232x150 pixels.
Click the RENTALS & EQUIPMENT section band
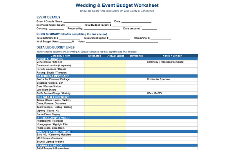pyautogui.click(x=117, y=97)
